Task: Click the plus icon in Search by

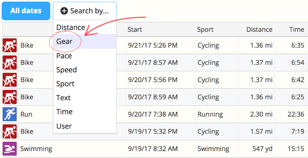Action: click(64, 11)
